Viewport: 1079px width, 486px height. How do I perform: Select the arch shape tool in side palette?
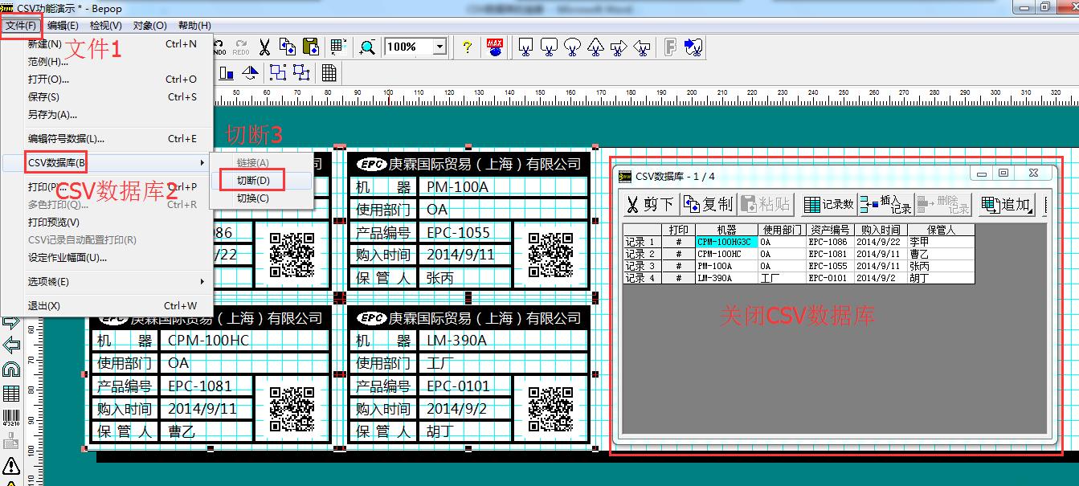(11, 370)
